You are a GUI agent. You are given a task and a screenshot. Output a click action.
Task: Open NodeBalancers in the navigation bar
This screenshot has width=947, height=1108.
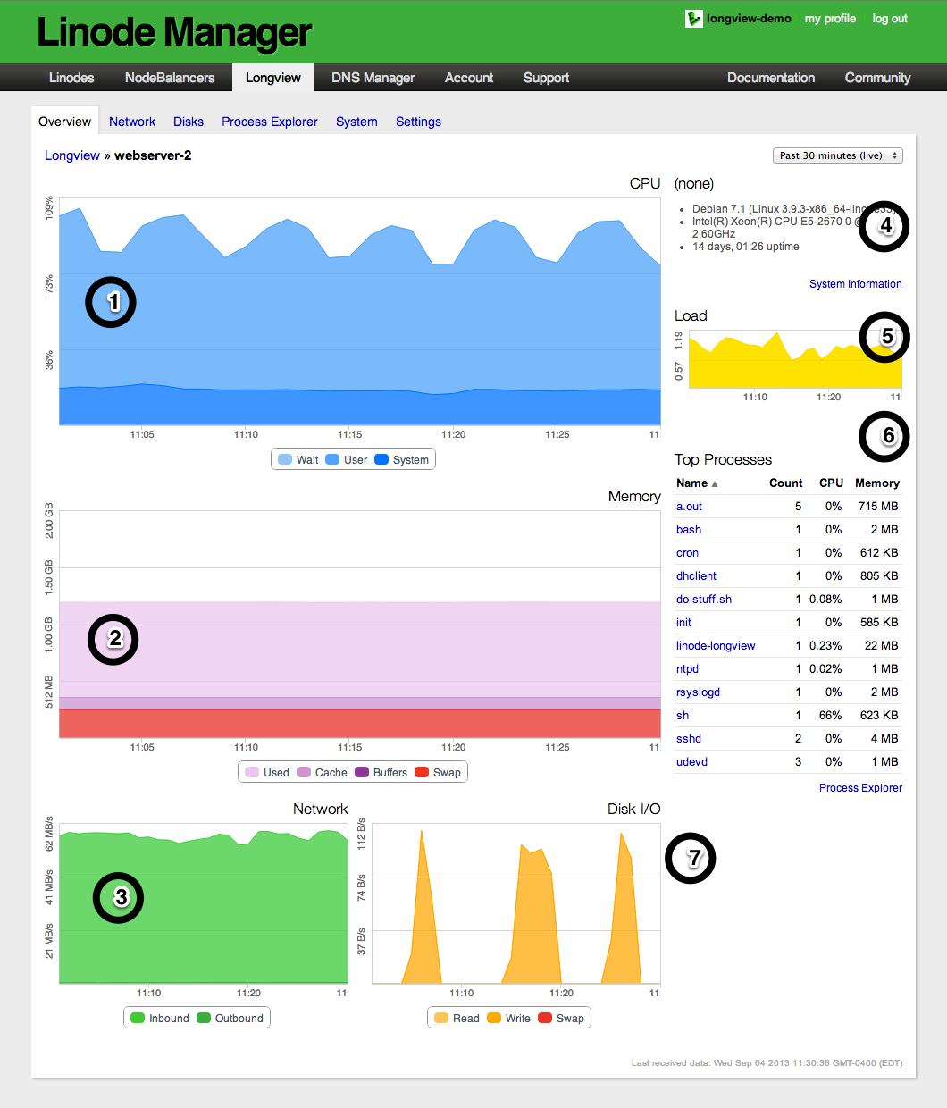click(170, 78)
